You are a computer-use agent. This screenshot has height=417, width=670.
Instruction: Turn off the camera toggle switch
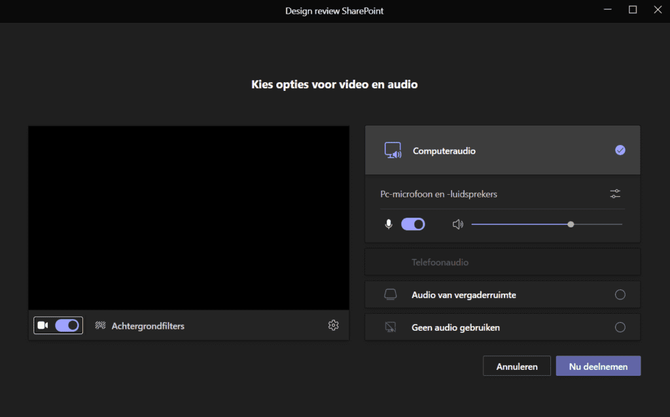pyautogui.click(x=67, y=325)
